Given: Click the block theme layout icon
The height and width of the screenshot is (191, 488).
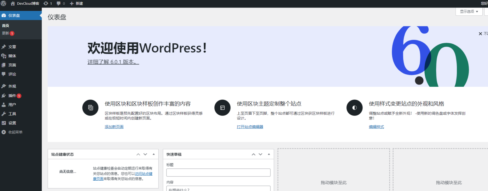Looking at the screenshot, I should 223,108.
